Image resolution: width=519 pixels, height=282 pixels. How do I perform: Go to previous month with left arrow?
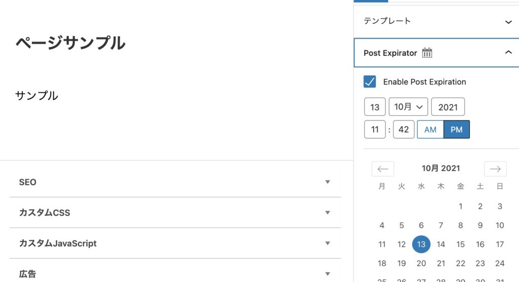[383, 169]
